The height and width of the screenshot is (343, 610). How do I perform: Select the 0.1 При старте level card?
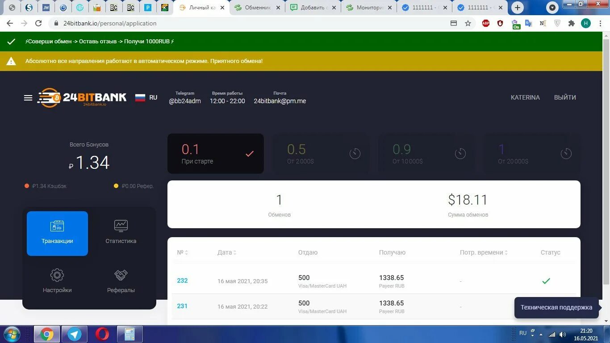pyautogui.click(x=216, y=154)
